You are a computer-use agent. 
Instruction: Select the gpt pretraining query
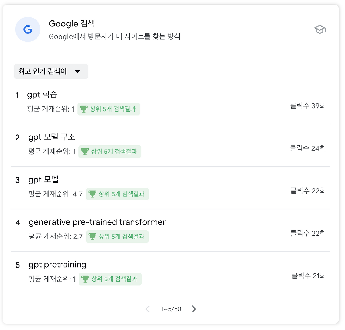tap(57, 265)
